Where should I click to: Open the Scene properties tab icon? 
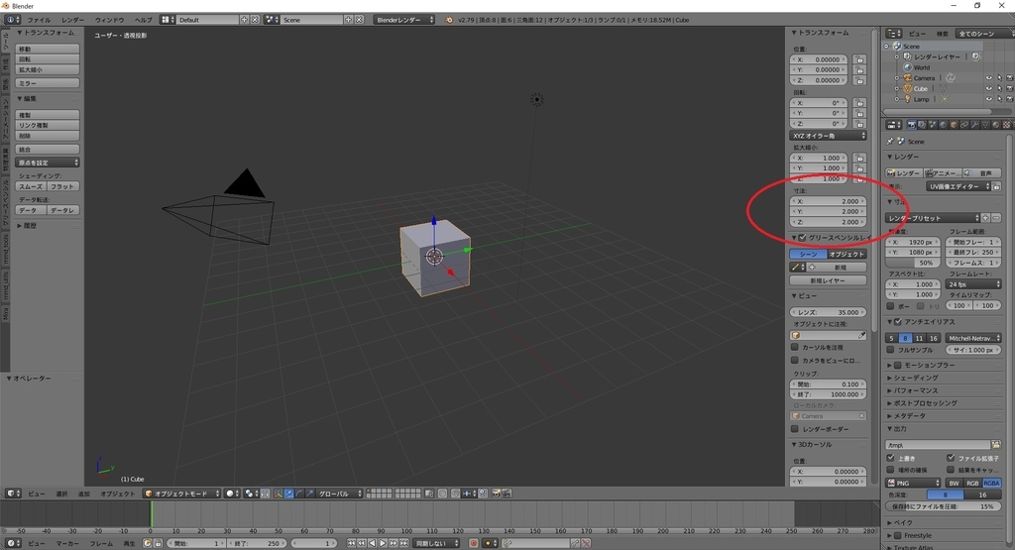tap(932, 124)
